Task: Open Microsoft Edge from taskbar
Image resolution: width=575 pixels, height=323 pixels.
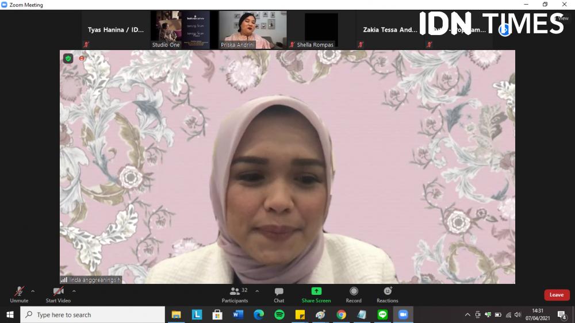Action: click(259, 314)
